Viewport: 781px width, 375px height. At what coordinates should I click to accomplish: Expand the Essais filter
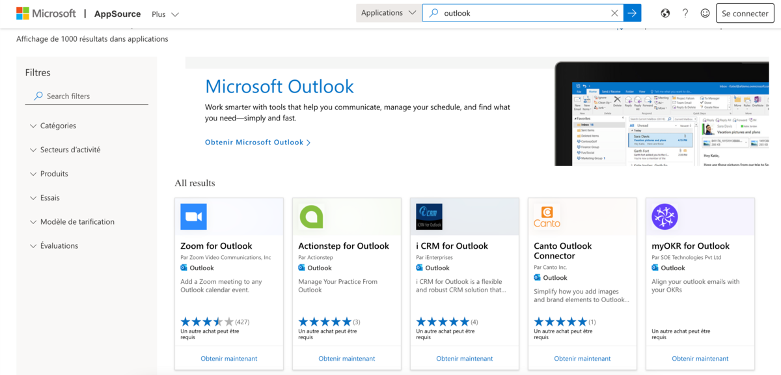pos(44,198)
